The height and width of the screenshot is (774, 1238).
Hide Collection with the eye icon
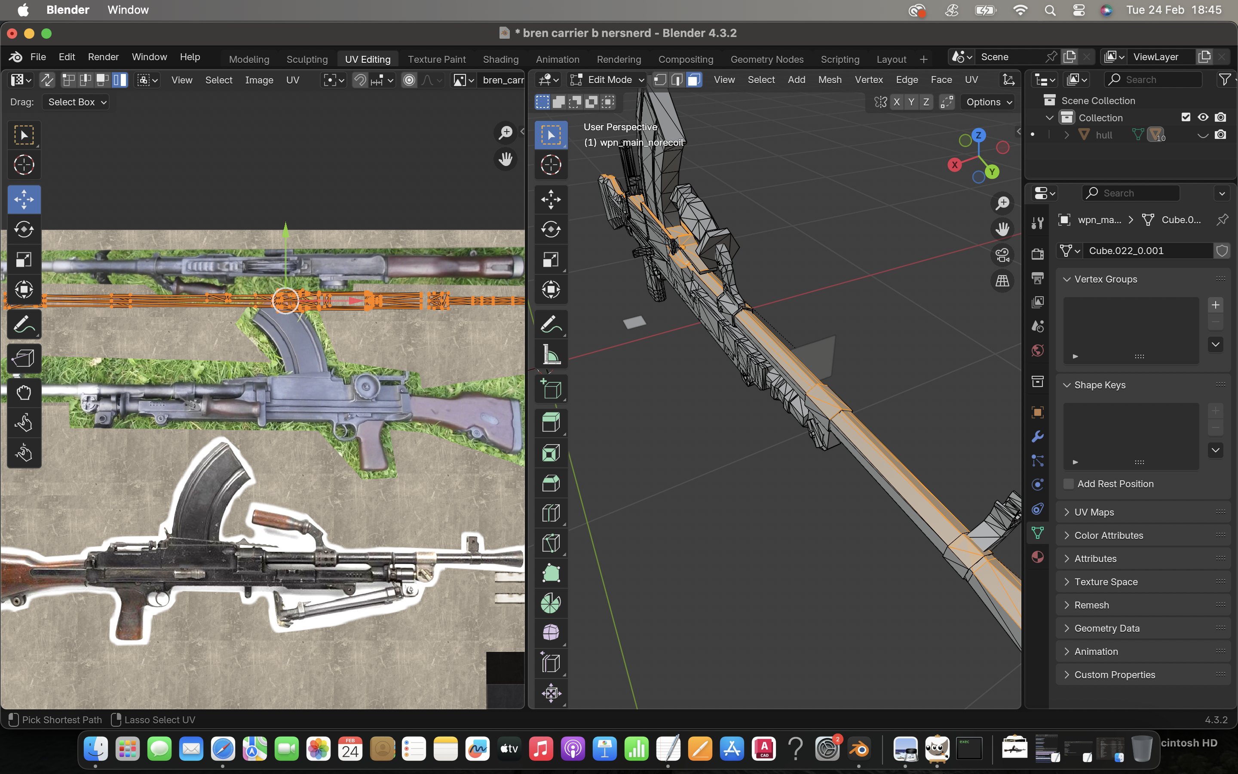click(1203, 117)
